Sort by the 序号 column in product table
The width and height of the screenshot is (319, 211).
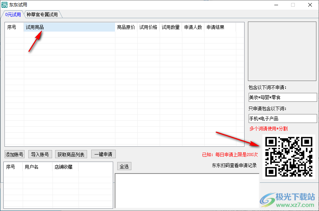(14, 27)
